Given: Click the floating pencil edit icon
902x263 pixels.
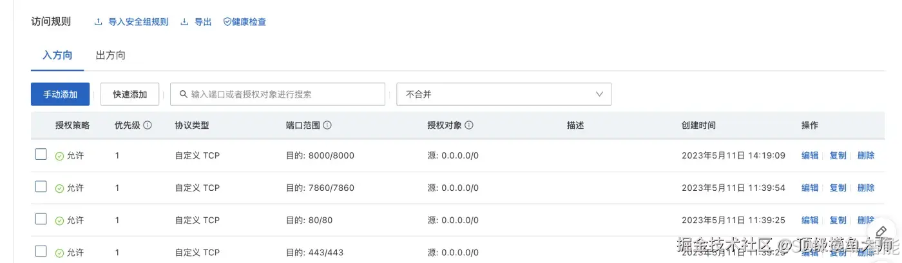Looking at the screenshot, I should tap(882, 231).
